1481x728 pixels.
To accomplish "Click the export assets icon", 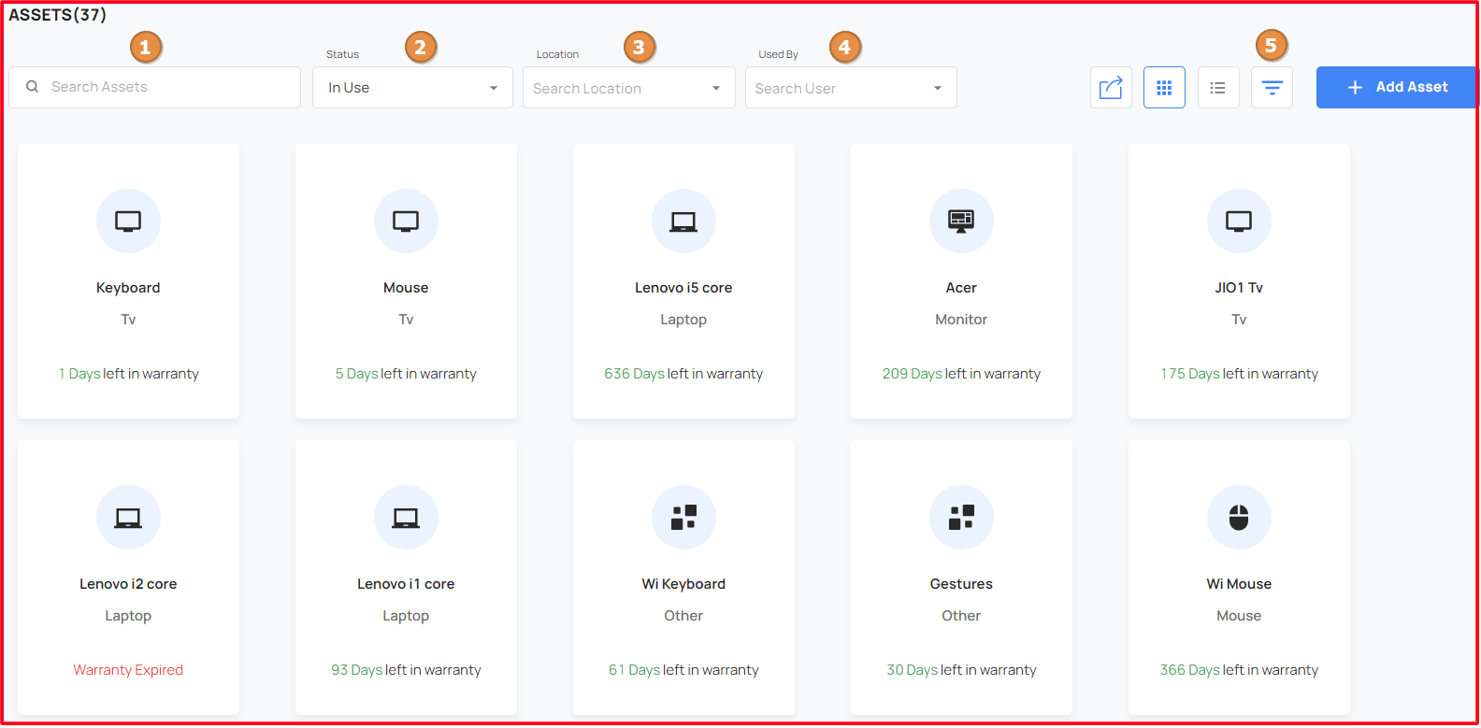I will pos(1111,88).
